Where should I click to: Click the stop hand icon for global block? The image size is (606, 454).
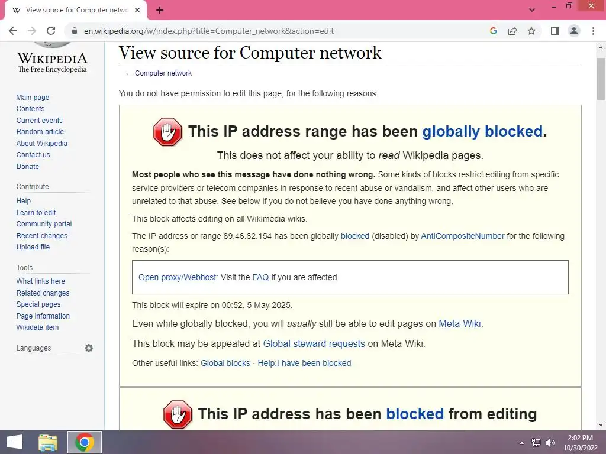[x=167, y=132]
